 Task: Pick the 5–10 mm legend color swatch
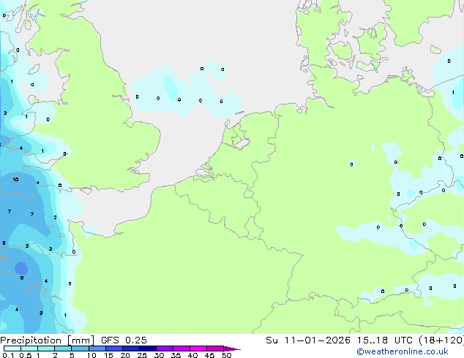click(x=80, y=349)
